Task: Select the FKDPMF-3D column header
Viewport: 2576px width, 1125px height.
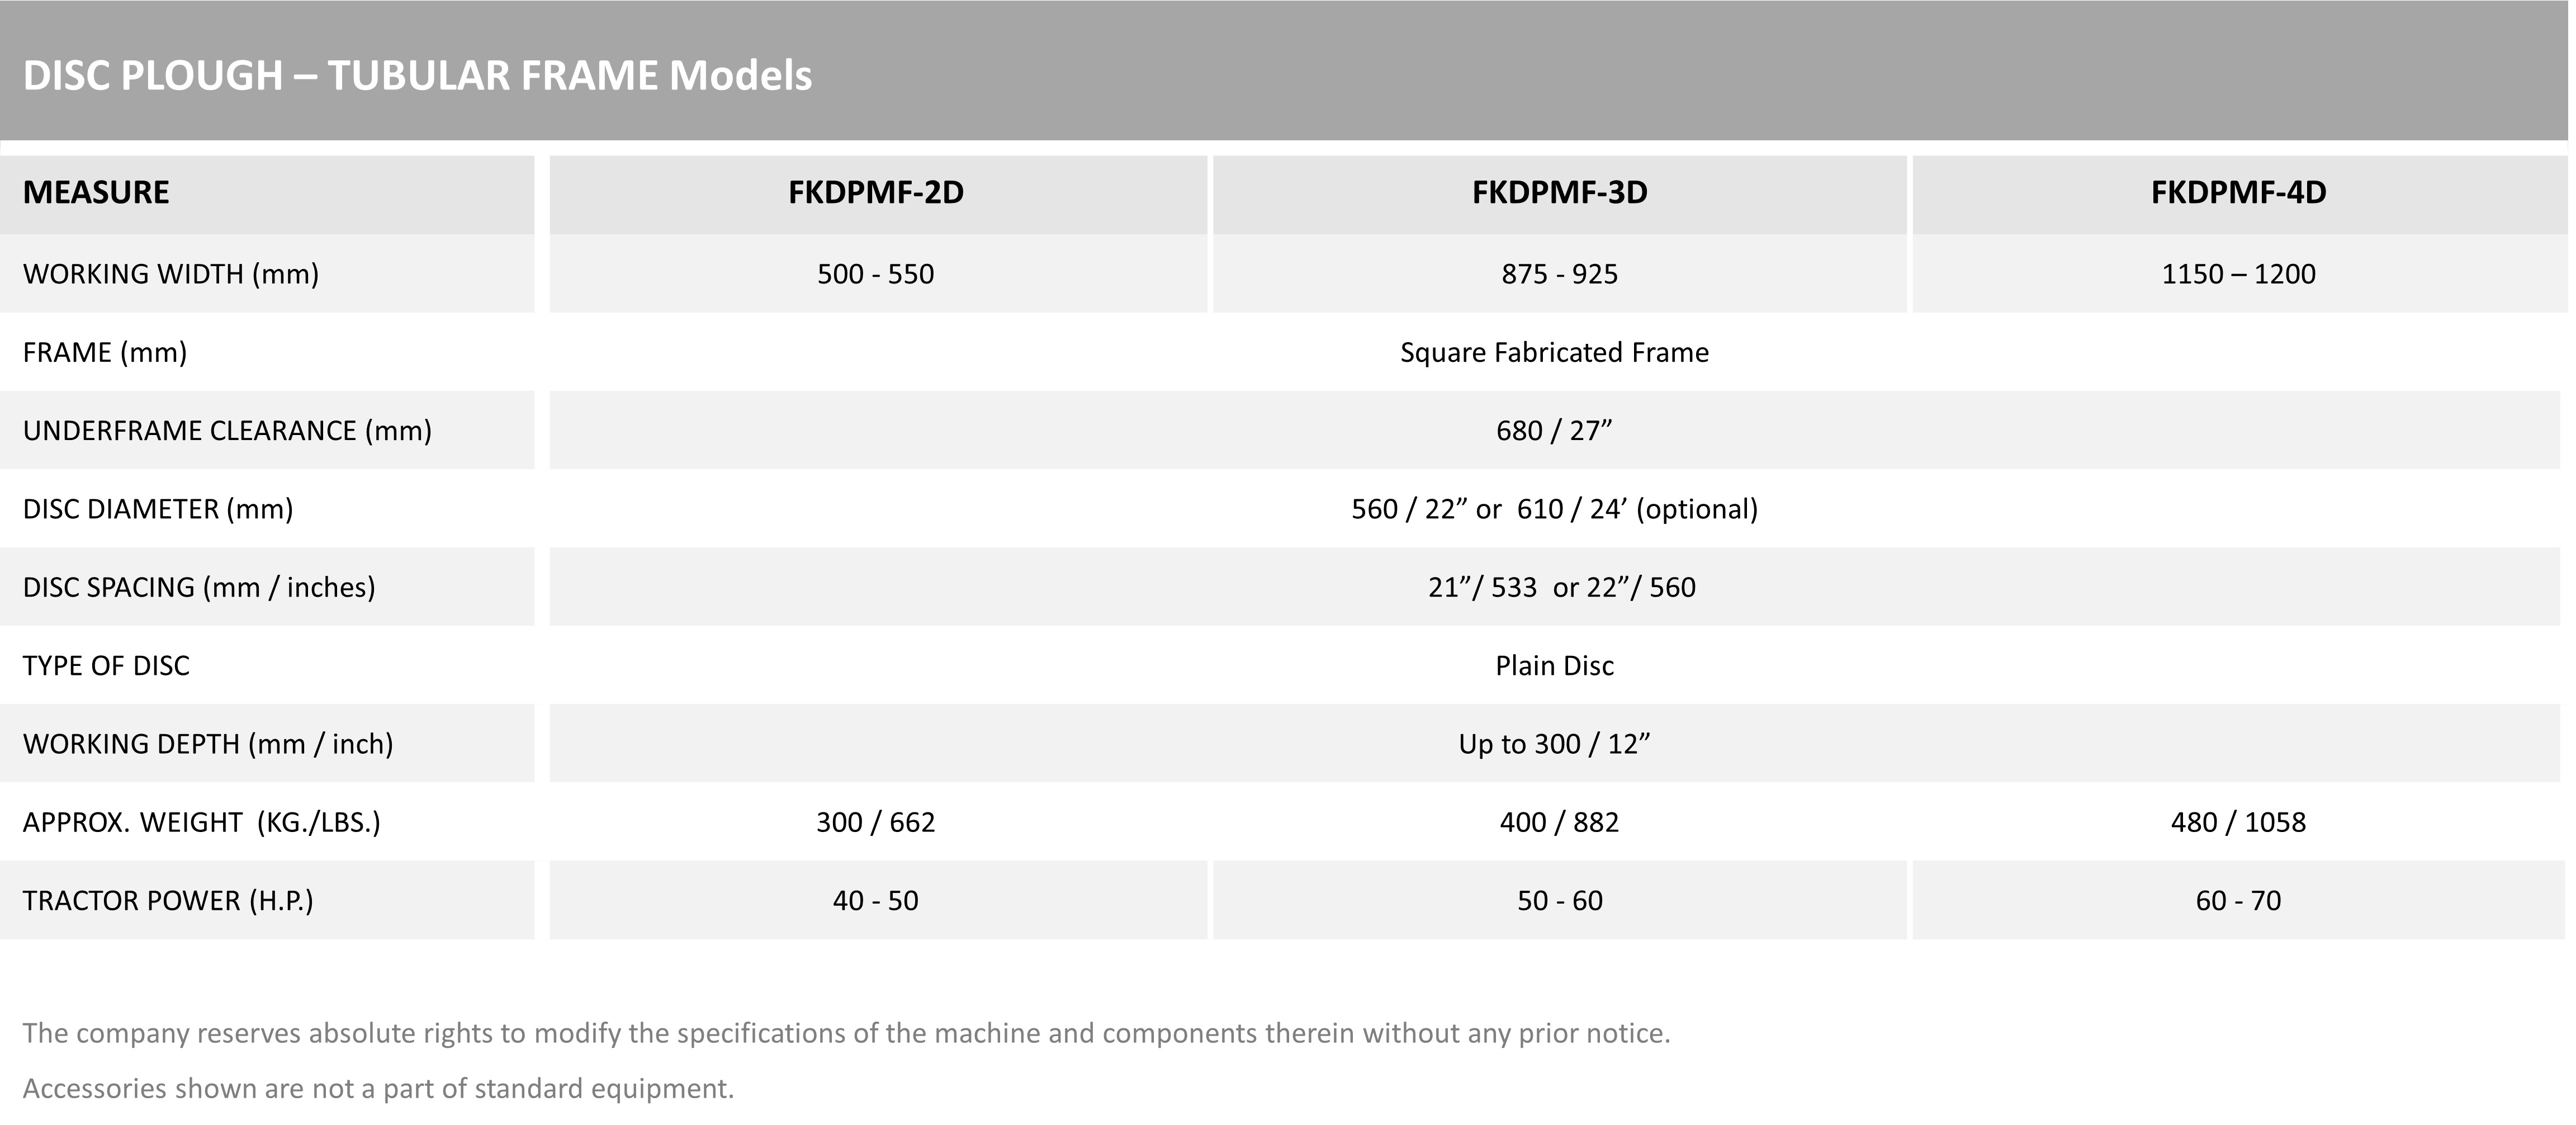Action: pyautogui.click(x=1559, y=192)
